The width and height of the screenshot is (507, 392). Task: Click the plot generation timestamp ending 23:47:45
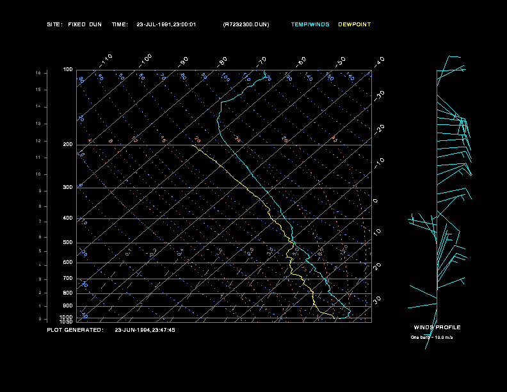(x=145, y=330)
